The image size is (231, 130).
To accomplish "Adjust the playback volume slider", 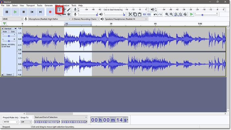I will tap(115, 14).
